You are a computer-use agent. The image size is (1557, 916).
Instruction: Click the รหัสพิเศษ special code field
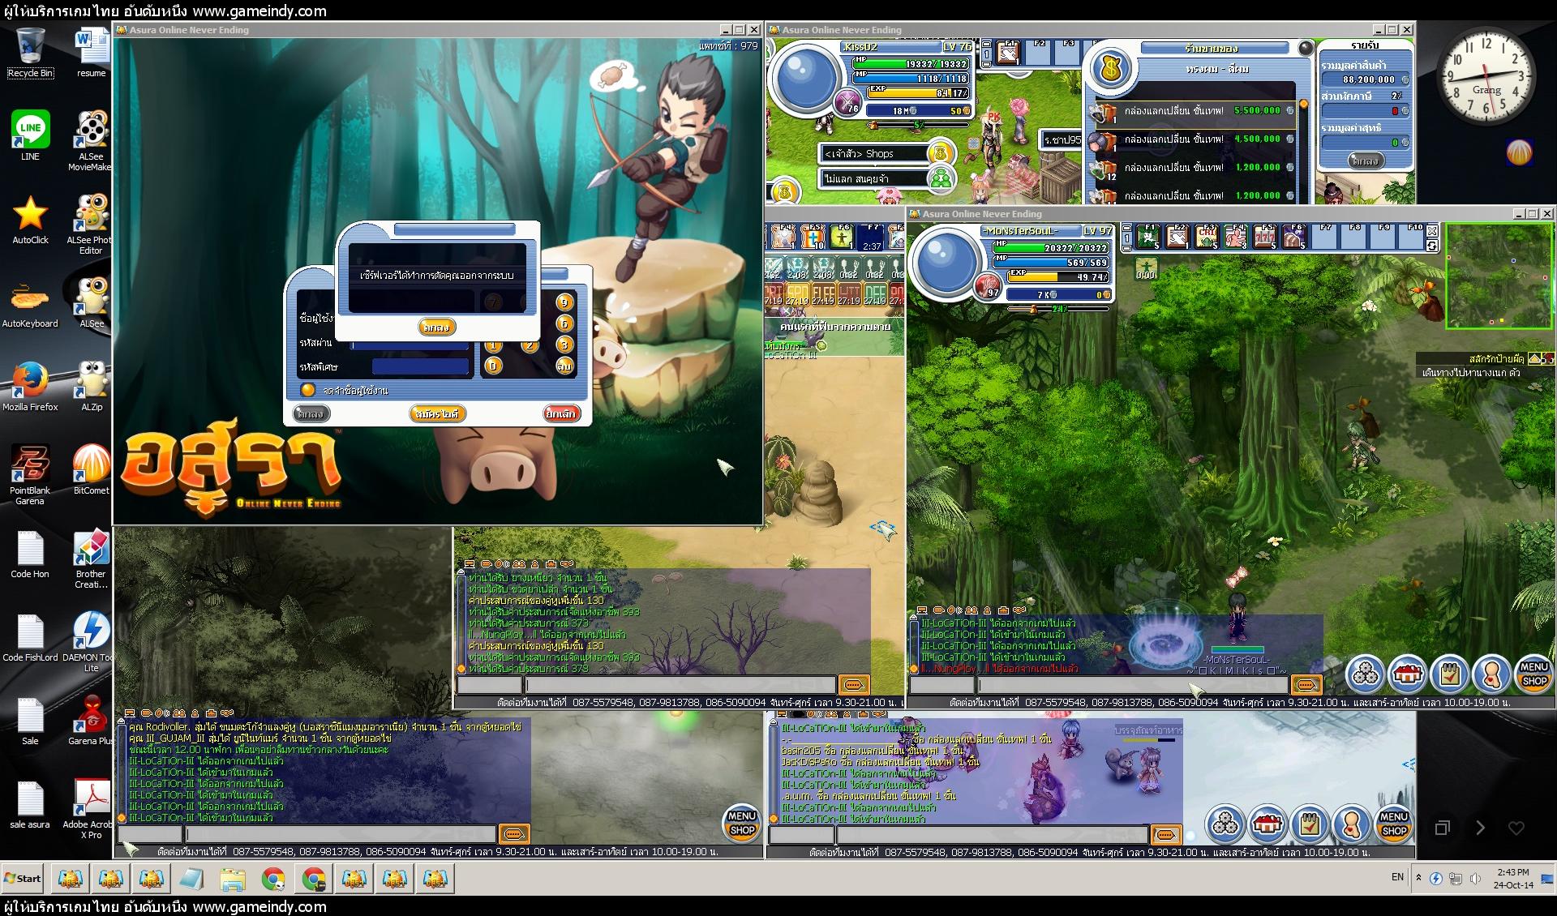[x=421, y=366]
